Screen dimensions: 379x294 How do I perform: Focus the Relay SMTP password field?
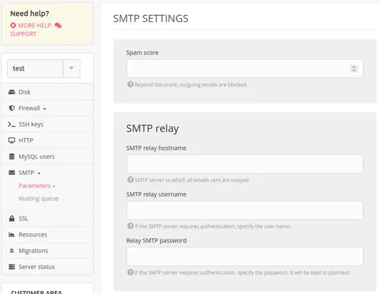coord(245,257)
